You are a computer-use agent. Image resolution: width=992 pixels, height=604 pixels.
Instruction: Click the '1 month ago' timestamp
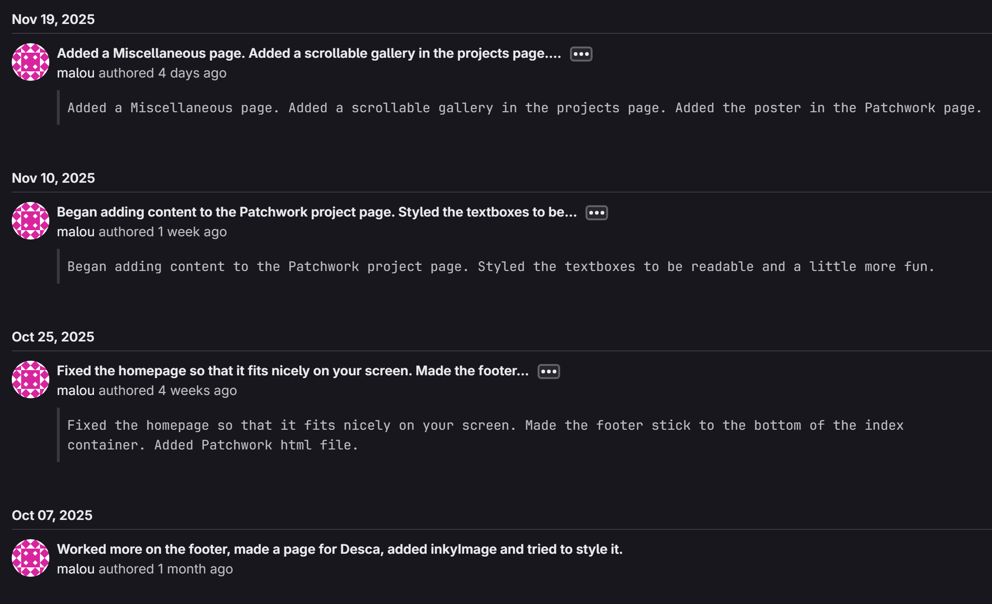pos(195,569)
